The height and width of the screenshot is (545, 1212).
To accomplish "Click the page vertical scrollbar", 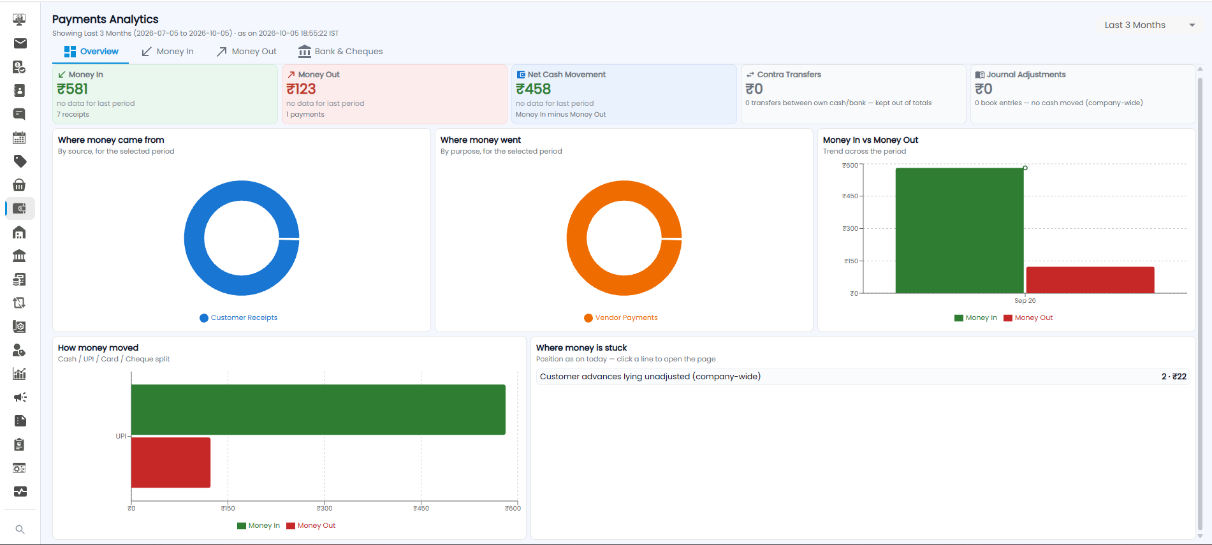I will click(1200, 303).
